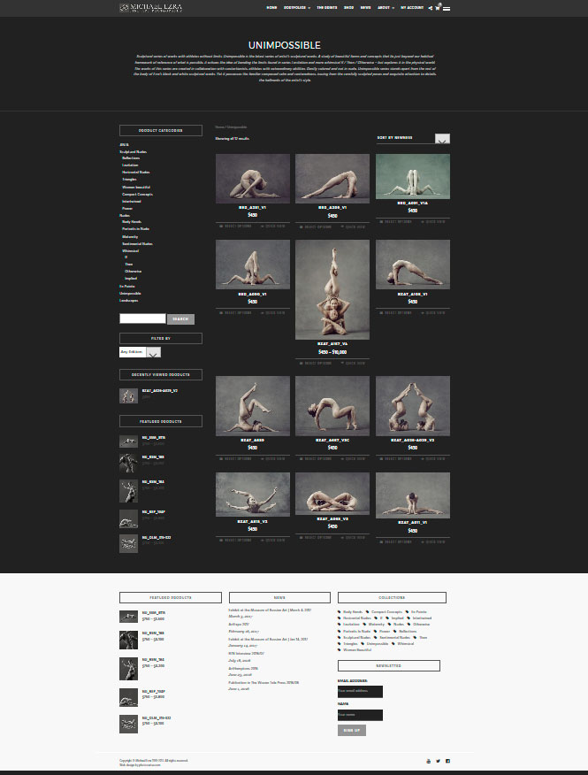The image size is (588, 775).
Task: Expand the Portfolios menu
Action: pos(297,8)
